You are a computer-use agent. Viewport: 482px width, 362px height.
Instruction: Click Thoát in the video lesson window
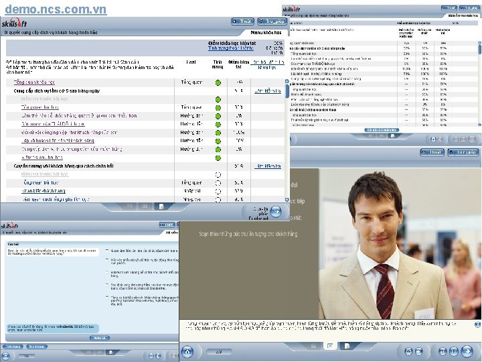click(x=432, y=152)
